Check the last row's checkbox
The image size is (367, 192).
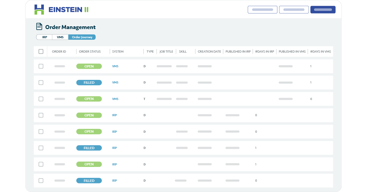[41, 181]
